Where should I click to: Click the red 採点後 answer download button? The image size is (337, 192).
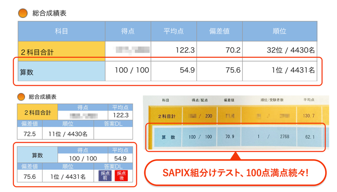pyautogui.click(x=121, y=175)
